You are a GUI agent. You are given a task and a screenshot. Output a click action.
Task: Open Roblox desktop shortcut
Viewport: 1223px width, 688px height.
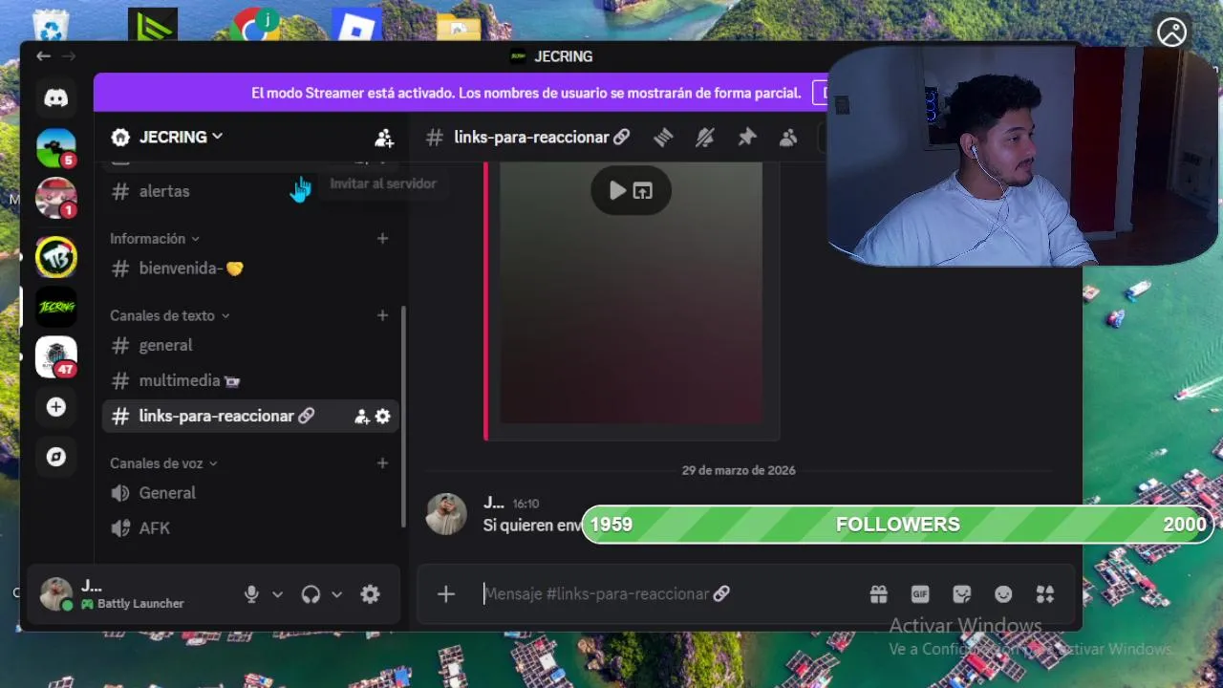(356, 24)
